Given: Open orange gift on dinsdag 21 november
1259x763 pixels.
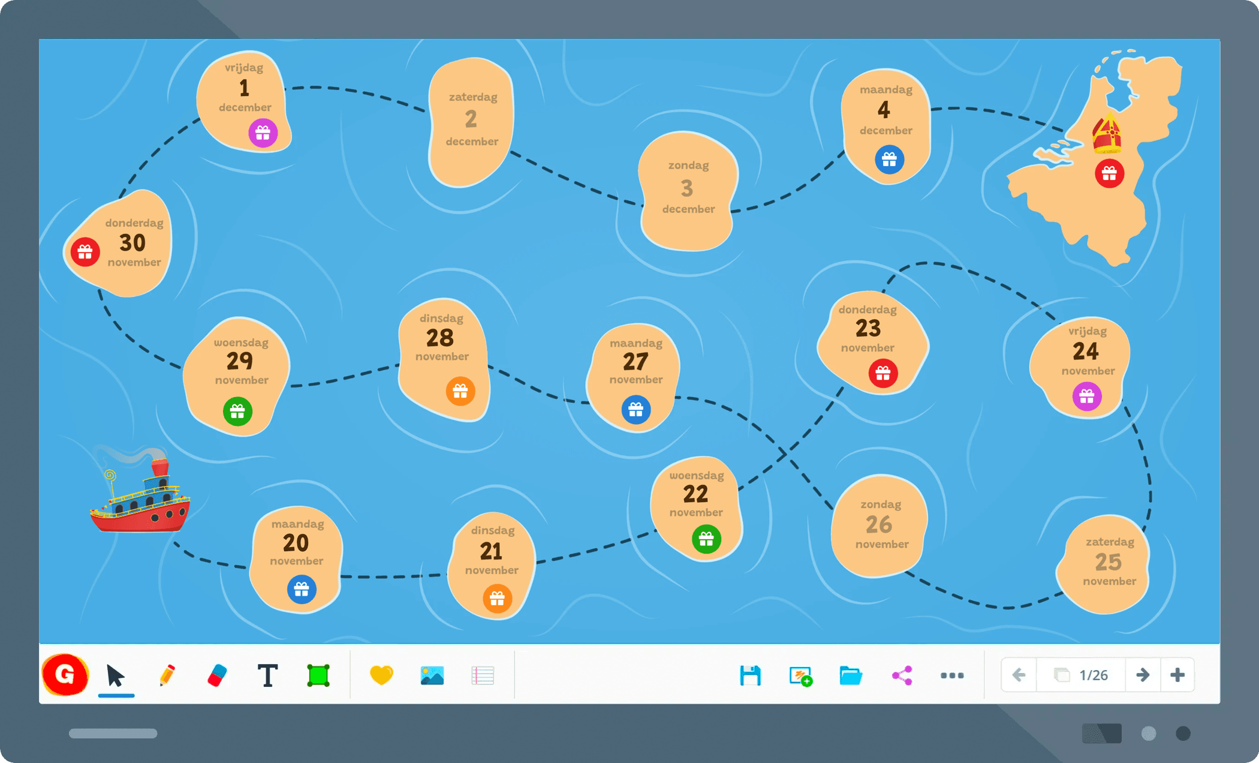Looking at the screenshot, I should click(x=497, y=598).
